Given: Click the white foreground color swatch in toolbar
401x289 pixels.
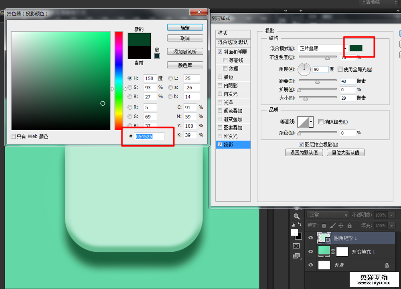Looking at the screenshot, I should (x=294, y=232).
